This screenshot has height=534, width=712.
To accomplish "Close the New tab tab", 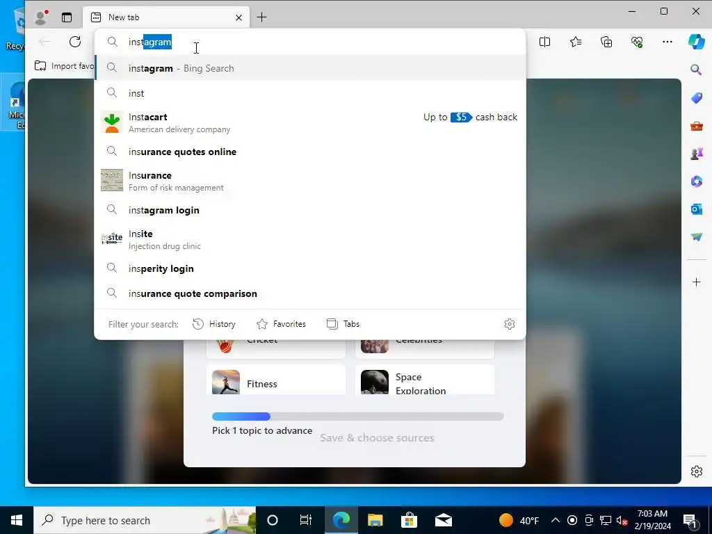I will pos(239,17).
